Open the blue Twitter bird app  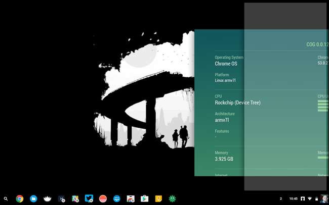point(89,198)
